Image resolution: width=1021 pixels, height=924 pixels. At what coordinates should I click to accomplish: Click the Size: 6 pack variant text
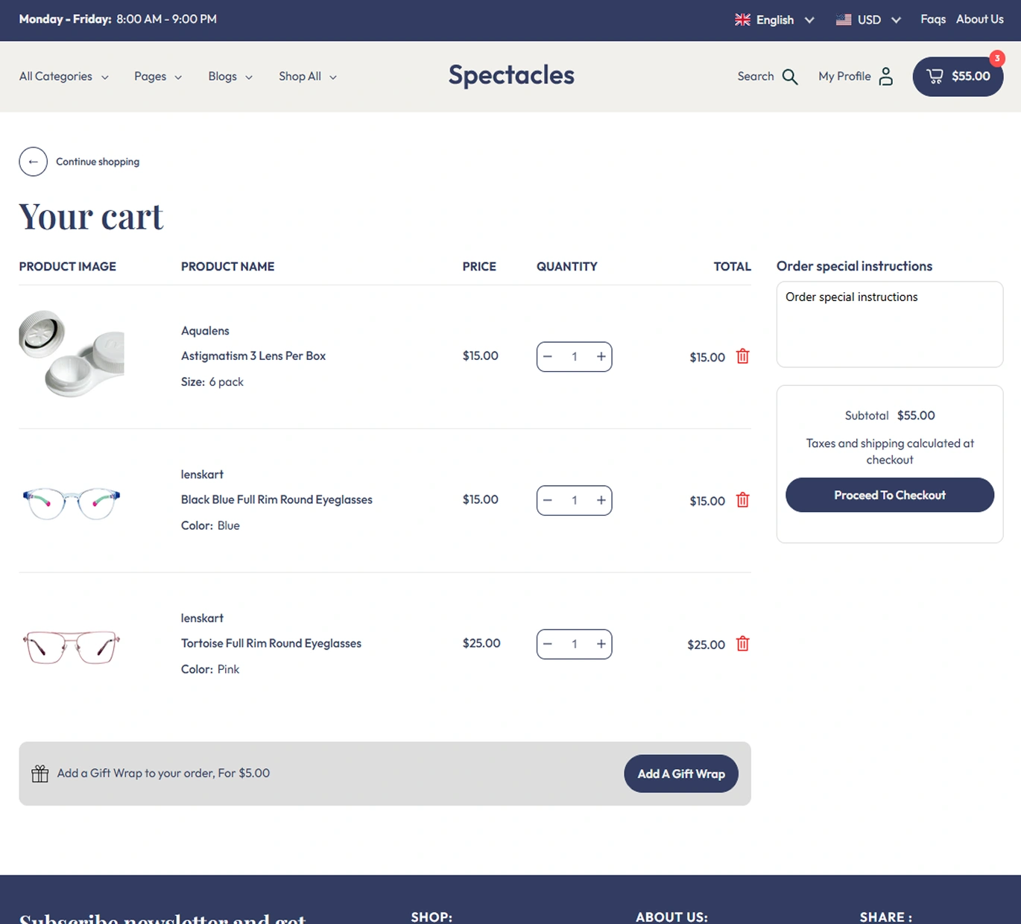point(212,382)
